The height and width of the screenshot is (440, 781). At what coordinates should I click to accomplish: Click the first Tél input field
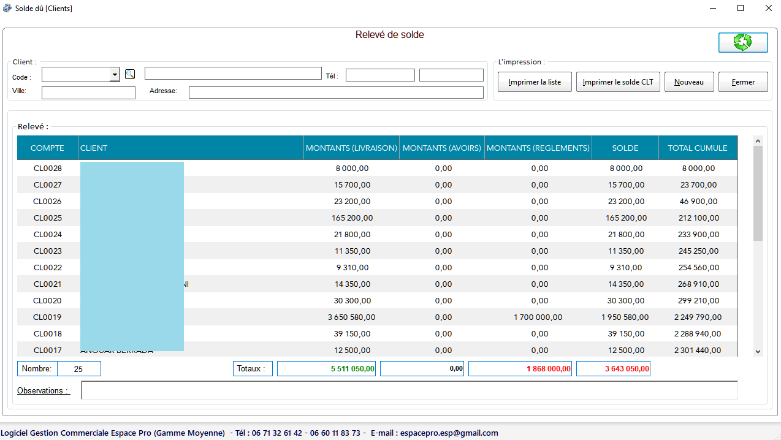pos(380,75)
